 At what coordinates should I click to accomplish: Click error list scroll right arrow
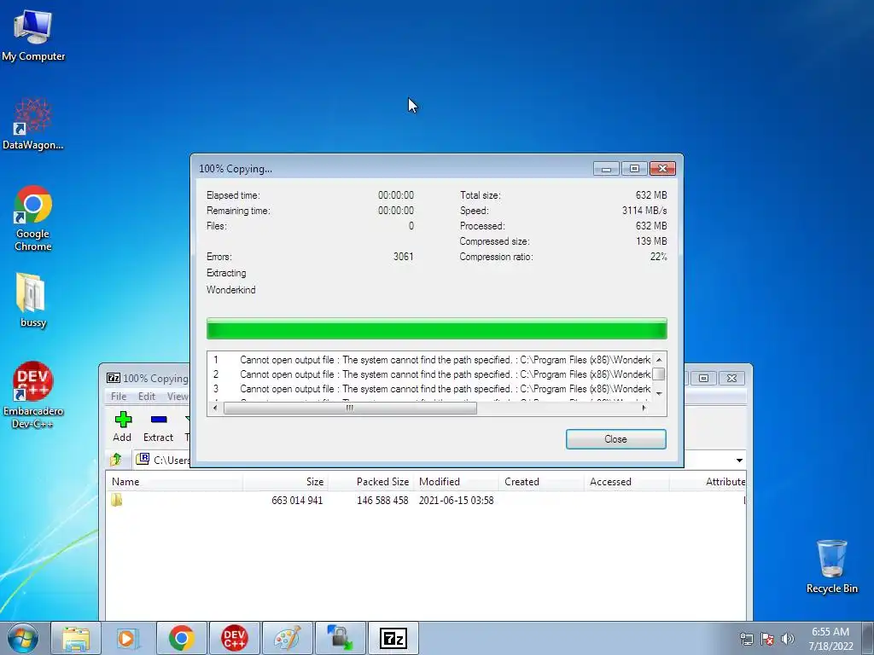click(644, 409)
